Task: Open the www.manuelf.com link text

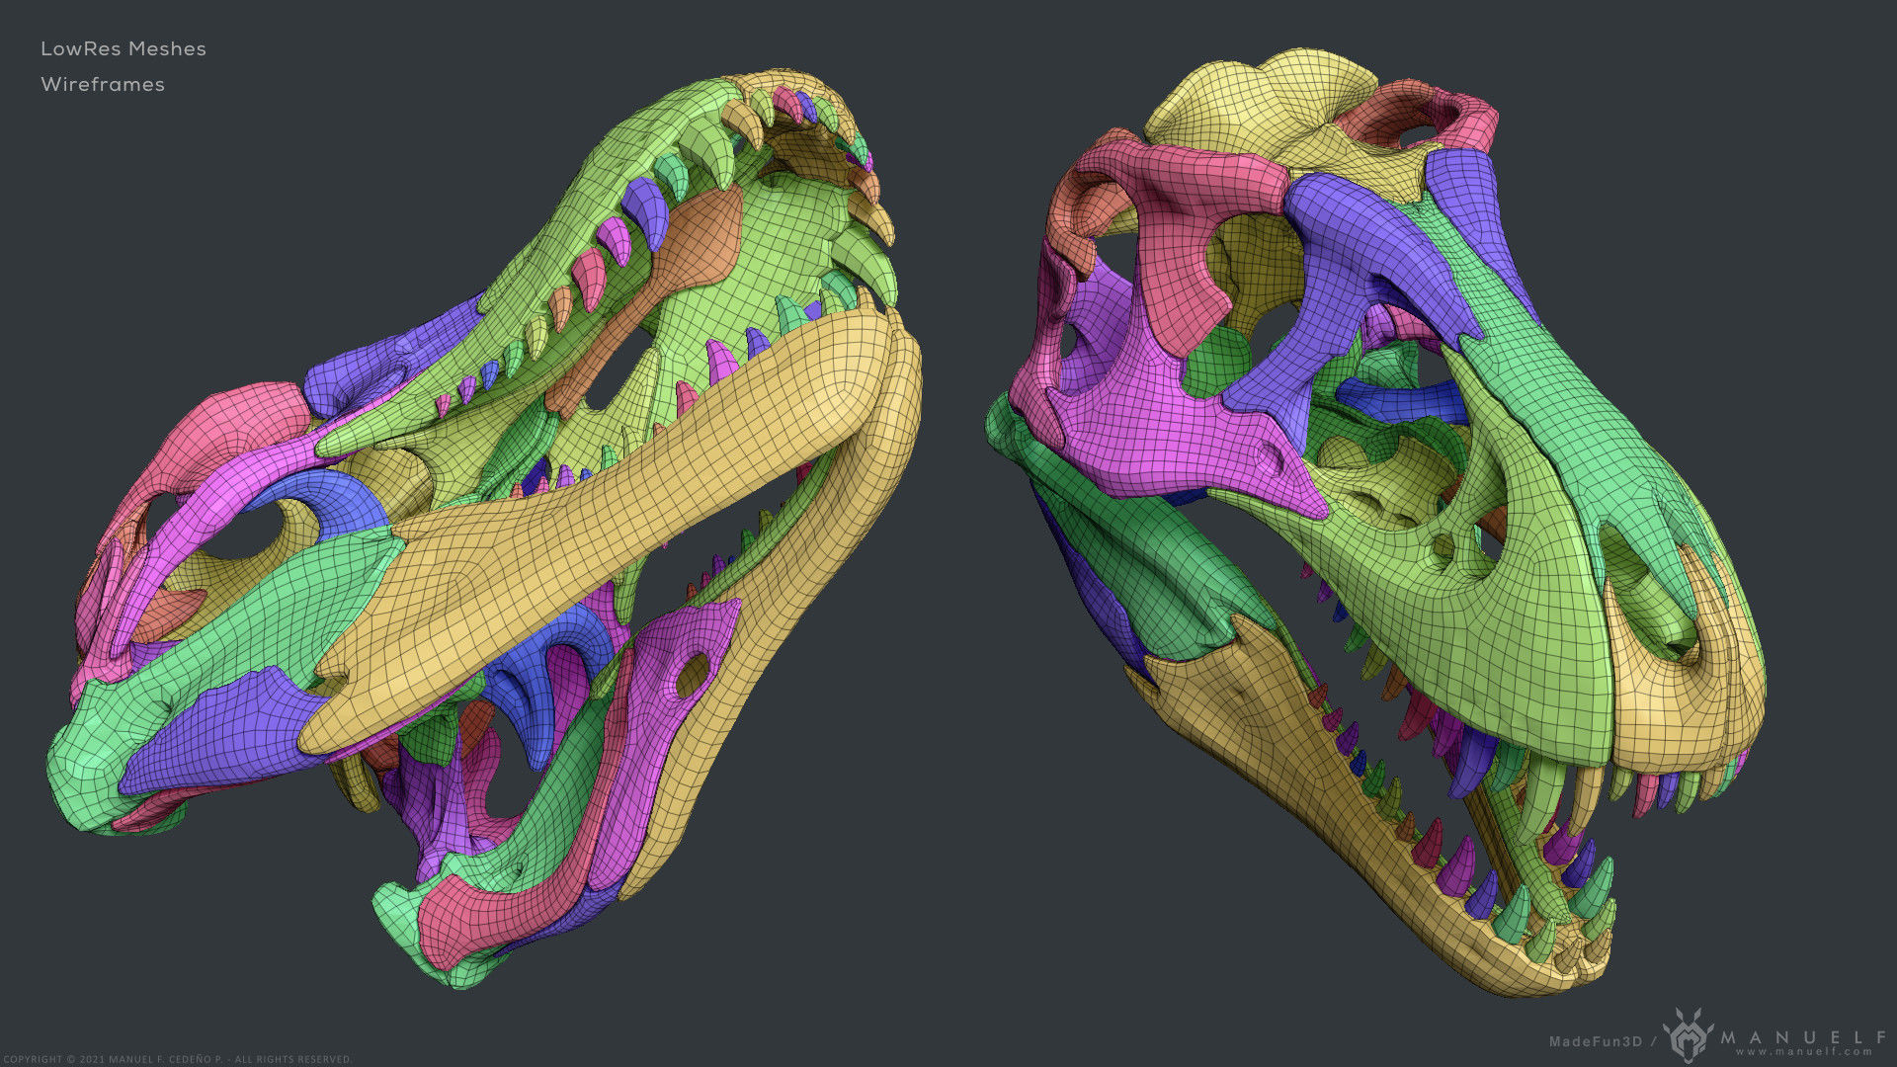Action: (1804, 1051)
